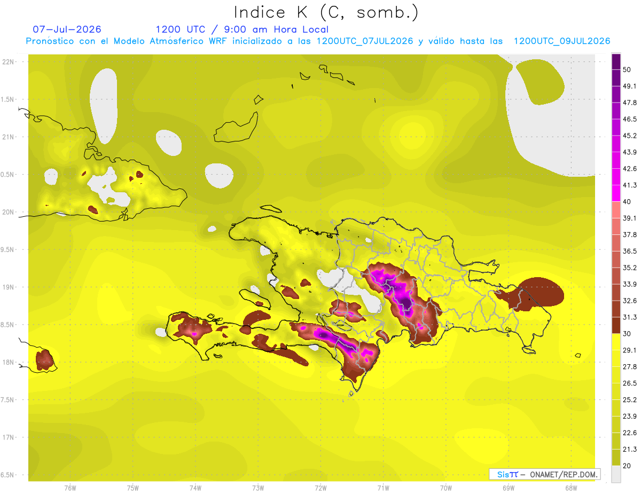Screen dimensions: 641x495
Task: Click the "Pronóstico con el Modelo Atmósferico WRF" line
Action: (318, 41)
